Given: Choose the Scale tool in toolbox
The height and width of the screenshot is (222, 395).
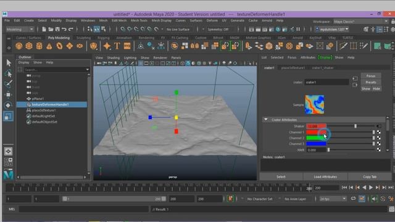Looking at the screenshot, I should tap(9, 116).
